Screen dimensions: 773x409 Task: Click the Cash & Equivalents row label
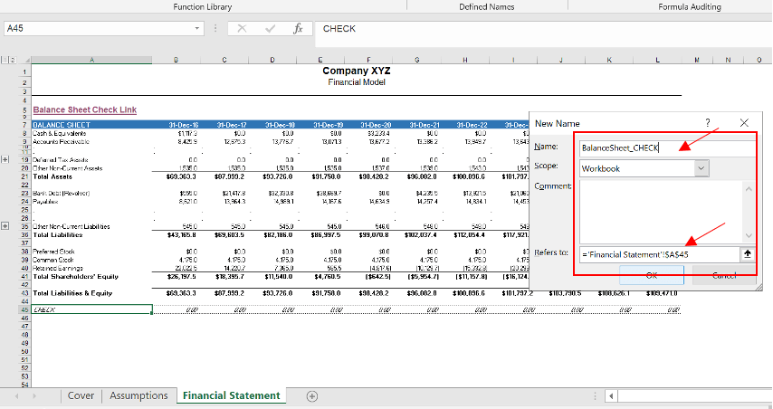tap(60, 134)
